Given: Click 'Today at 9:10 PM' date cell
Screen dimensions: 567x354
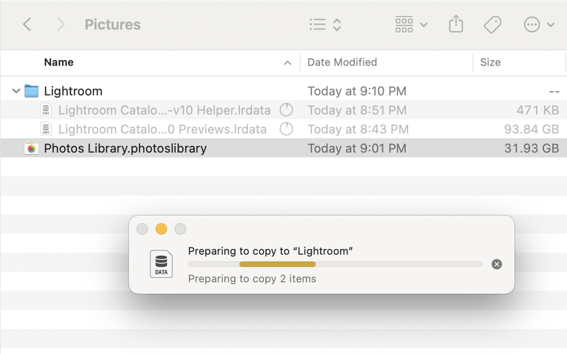Looking at the screenshot, I should click(x=357, y=91).
